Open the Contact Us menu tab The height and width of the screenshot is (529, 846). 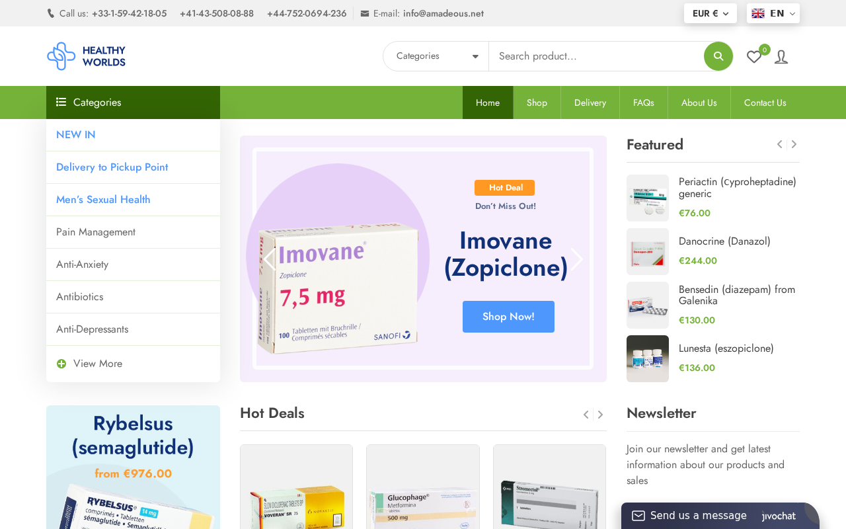[765, 102]
